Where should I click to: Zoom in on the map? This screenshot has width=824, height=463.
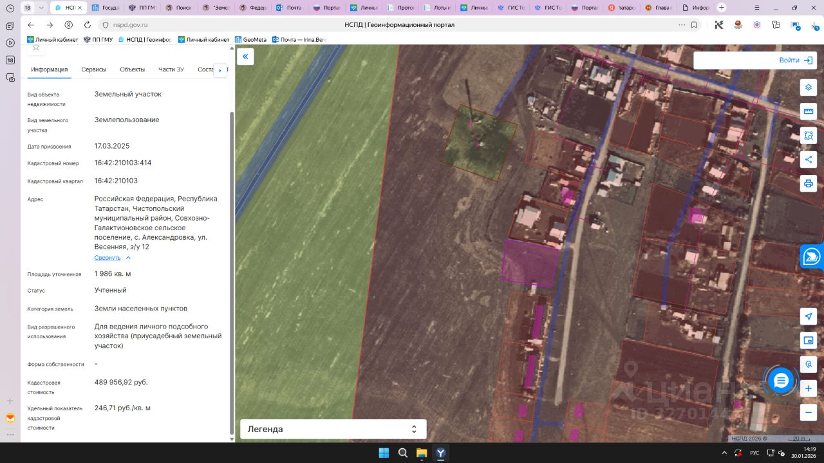click(809, 388)
